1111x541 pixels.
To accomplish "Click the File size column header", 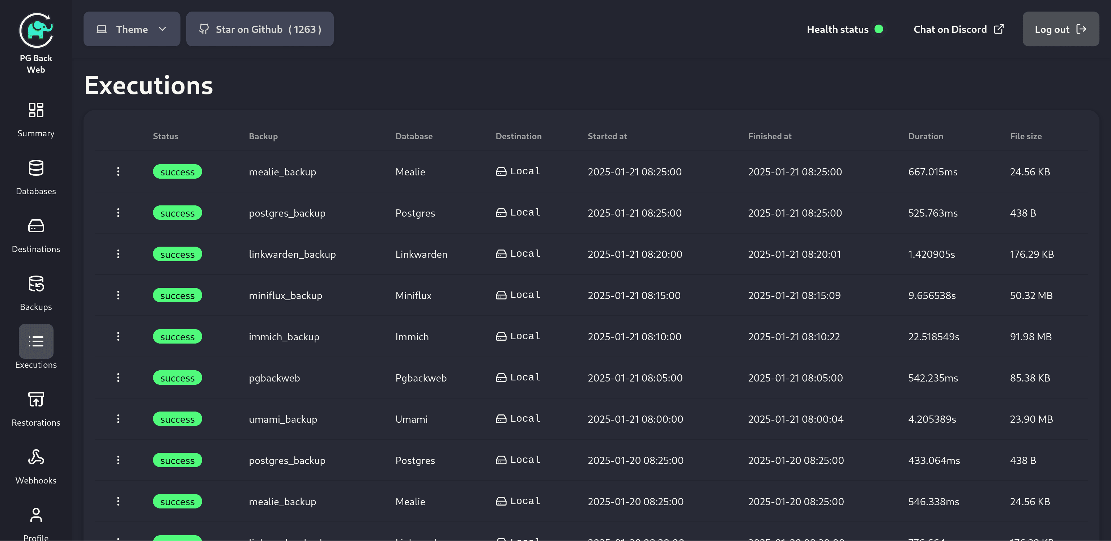I will (x=1026, y=136).
